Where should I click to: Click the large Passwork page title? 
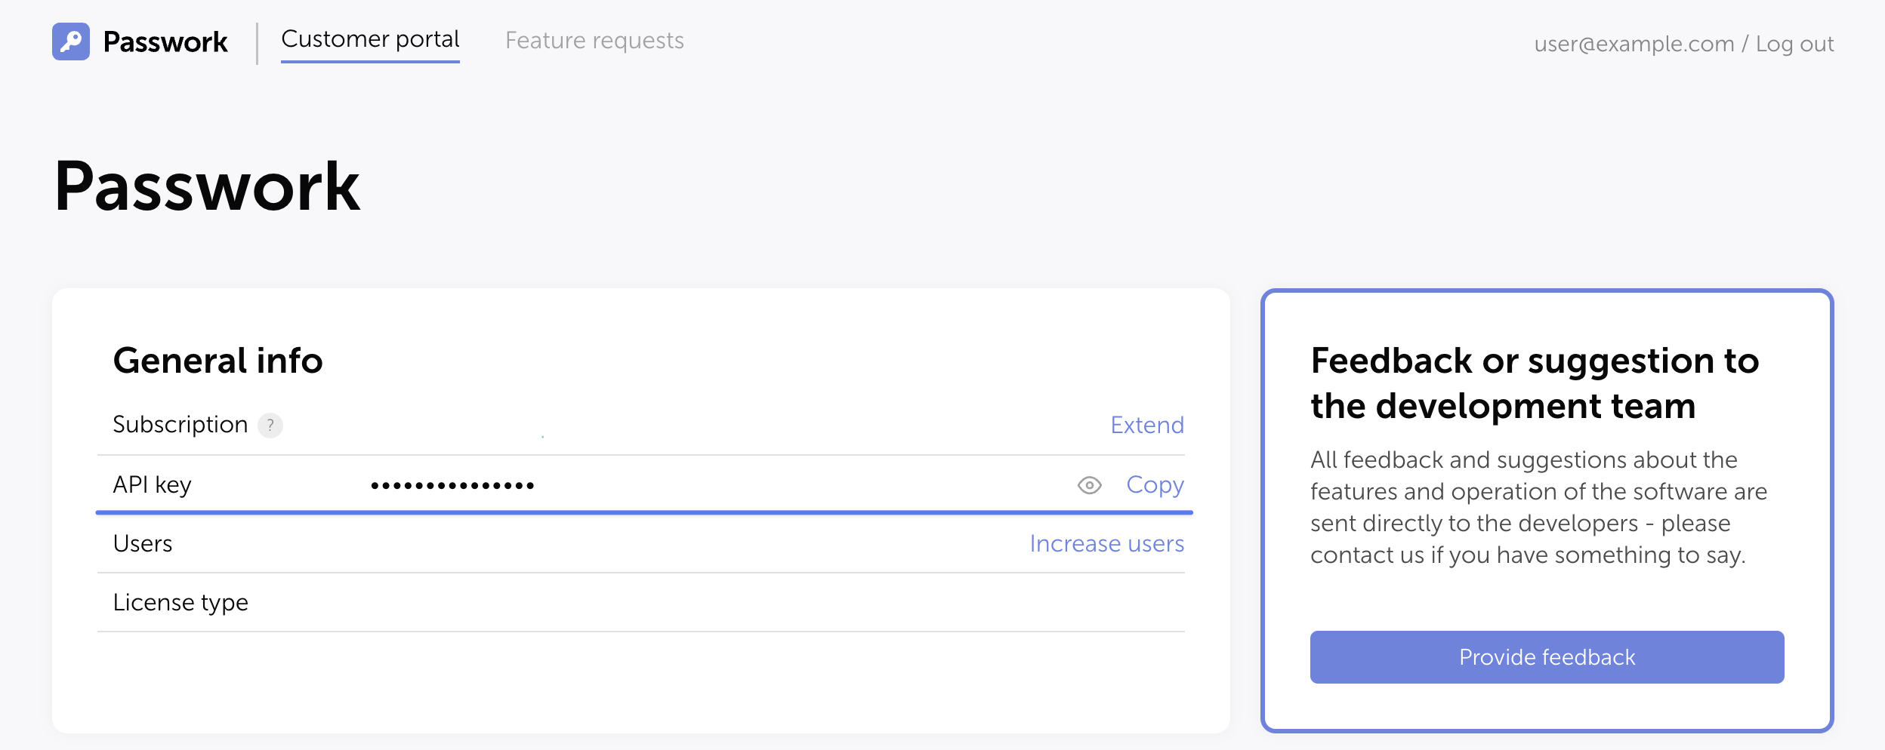(207, 186)
